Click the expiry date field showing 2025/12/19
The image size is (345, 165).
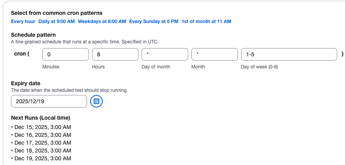pos(49,101)
